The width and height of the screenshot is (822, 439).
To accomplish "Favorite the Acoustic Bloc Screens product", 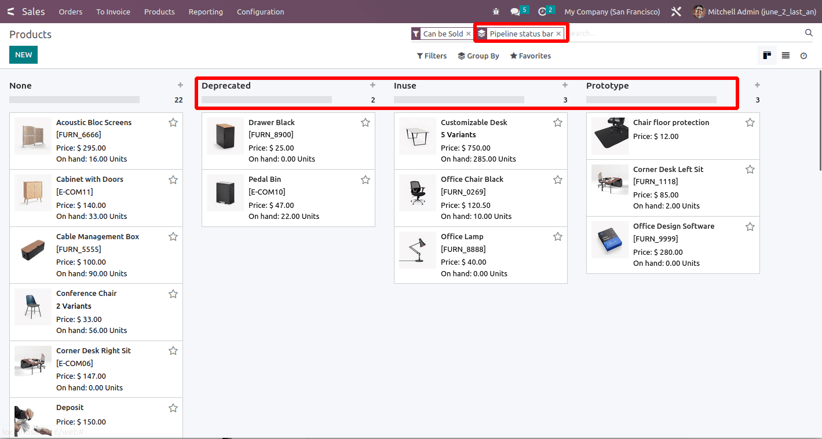I will [x=173, y=122].
